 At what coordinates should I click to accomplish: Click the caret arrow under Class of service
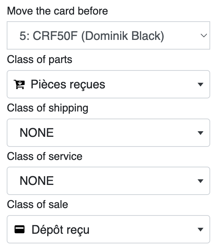pos(201,181)
